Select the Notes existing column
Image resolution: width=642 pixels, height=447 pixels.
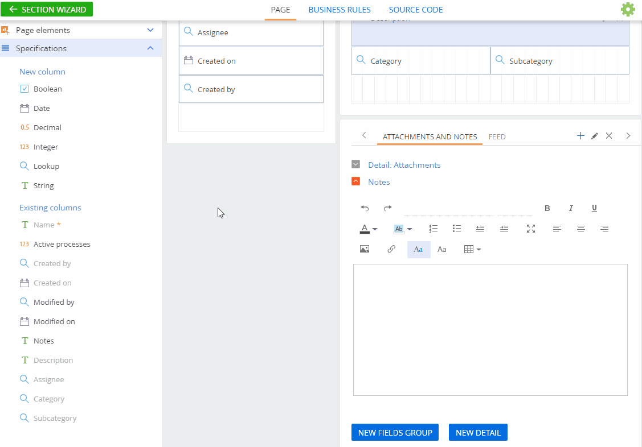click(x=37, y=341)
